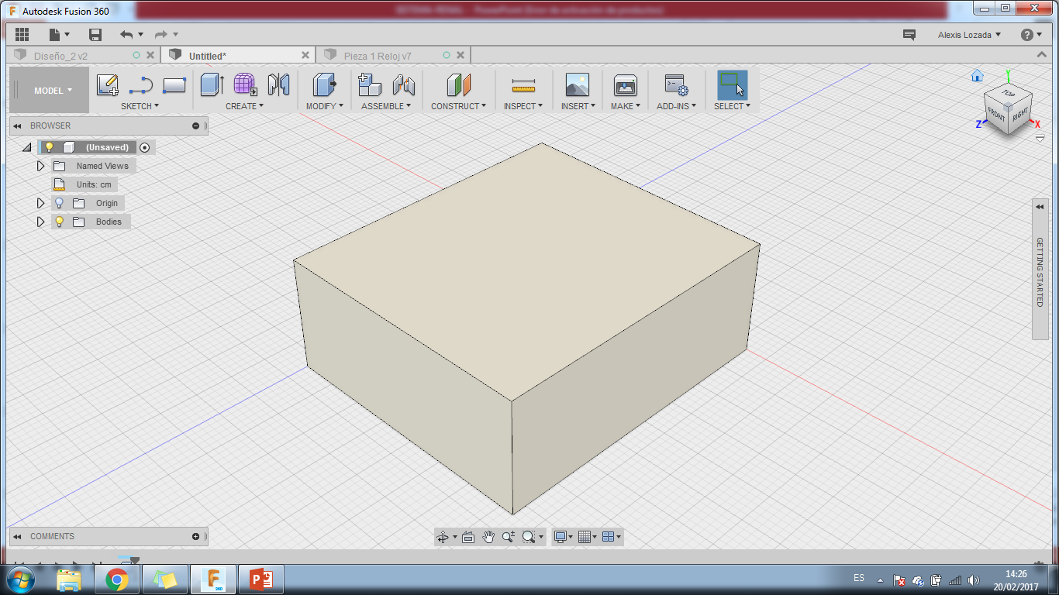1059x595 pixels.
Task: Toggle the Bodies lightbulb visibility
Action: click(x=59, y=222)
